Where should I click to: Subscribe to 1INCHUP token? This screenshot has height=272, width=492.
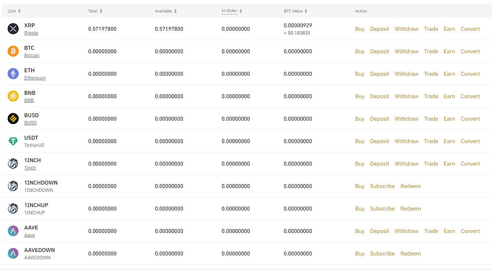click(x=382, y=209)
